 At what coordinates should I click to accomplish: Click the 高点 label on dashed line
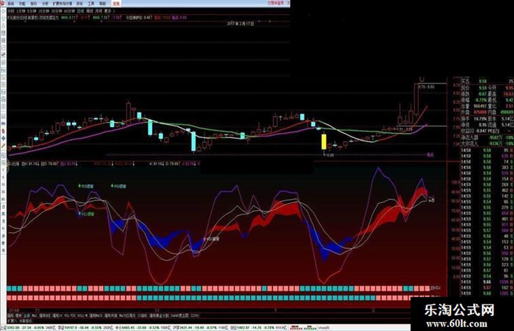(430, 155)
